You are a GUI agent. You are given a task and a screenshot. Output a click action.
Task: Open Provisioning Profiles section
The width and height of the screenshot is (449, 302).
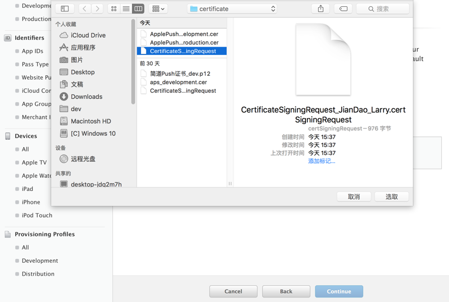tap(45, 235)
